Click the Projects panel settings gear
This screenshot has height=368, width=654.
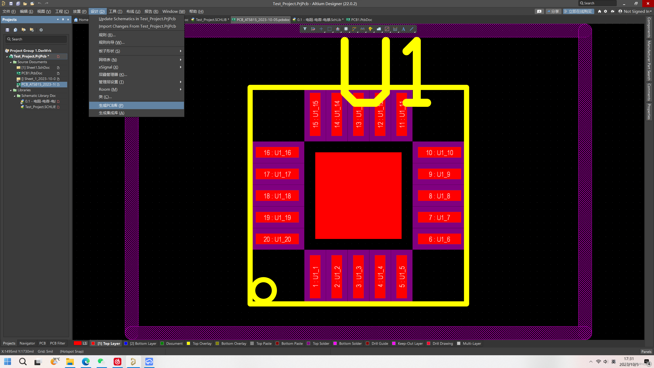click(x=41, y=30)
